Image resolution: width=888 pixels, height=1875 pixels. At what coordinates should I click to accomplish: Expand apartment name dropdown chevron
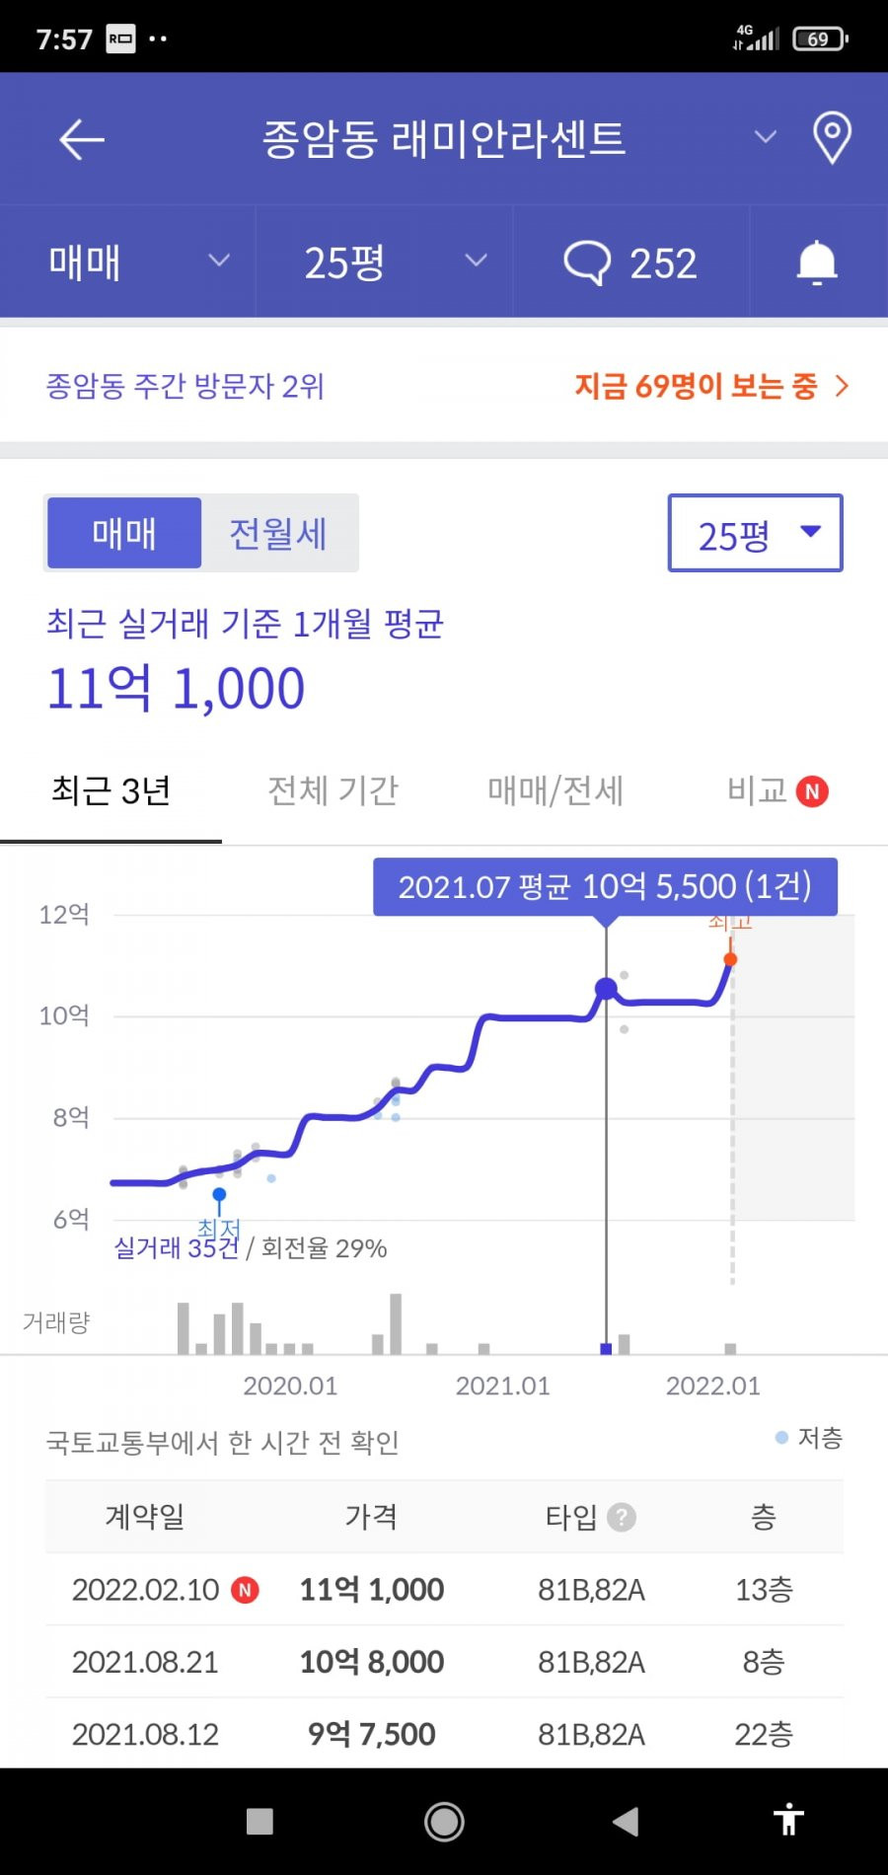[x=766, y=136]
